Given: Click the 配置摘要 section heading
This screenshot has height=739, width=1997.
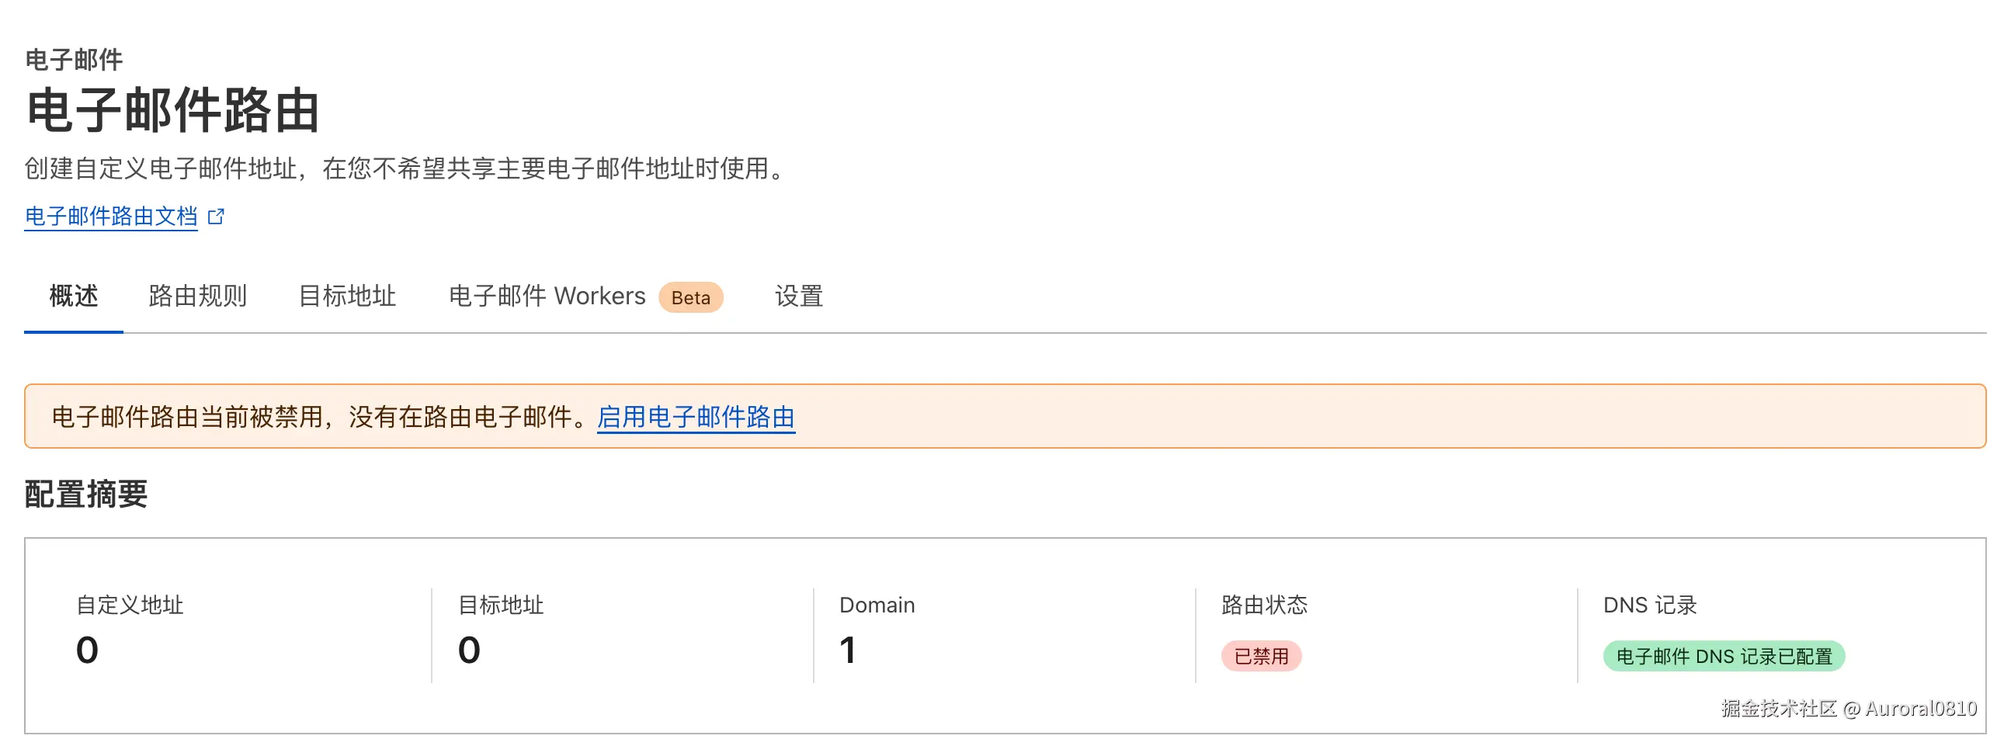Looking at the screenshot, I should click(x=87, y=494).
